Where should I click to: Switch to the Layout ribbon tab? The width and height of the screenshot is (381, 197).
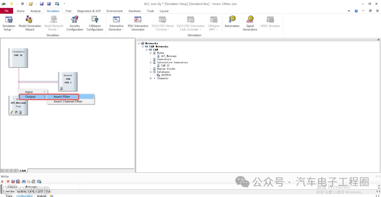pos(164,11)
